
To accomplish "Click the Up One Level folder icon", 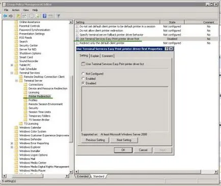I will [x=18, y=16].
